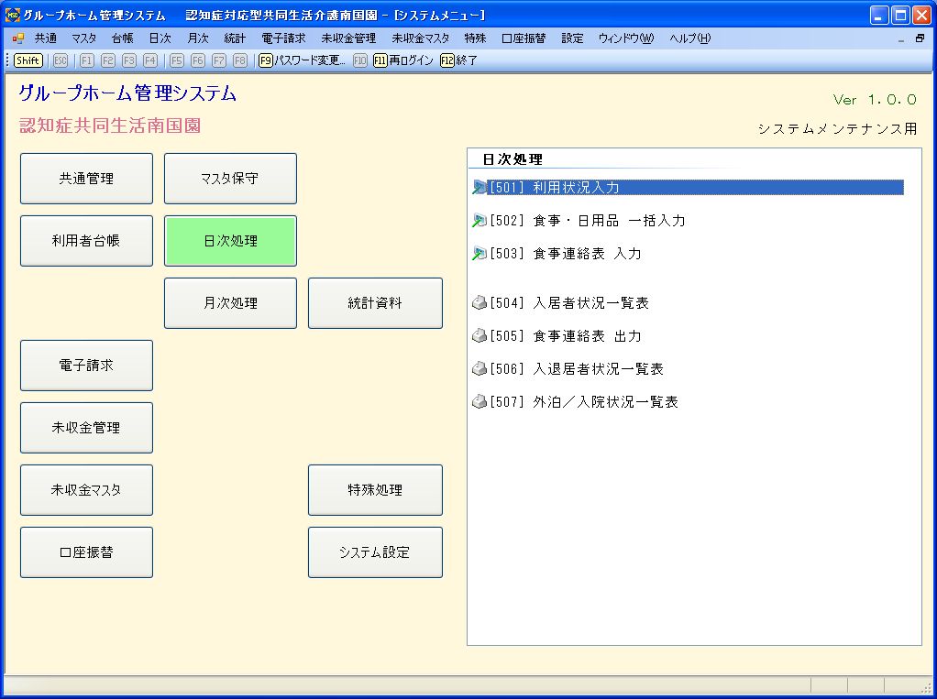Viewport: 937px width, 699px height.
Task: Click the printer icon beside [504] 入居者状況一覧表
Action: [479, 303]
